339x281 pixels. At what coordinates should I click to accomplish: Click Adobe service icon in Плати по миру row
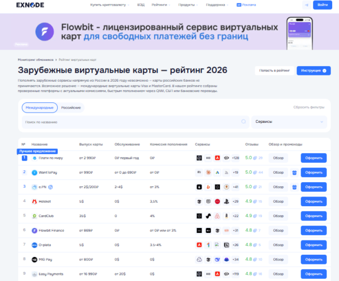point(217,158)
